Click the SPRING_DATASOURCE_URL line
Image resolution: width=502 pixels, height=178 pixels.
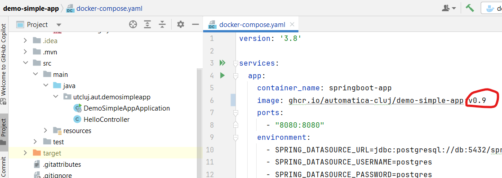(388, 150)
